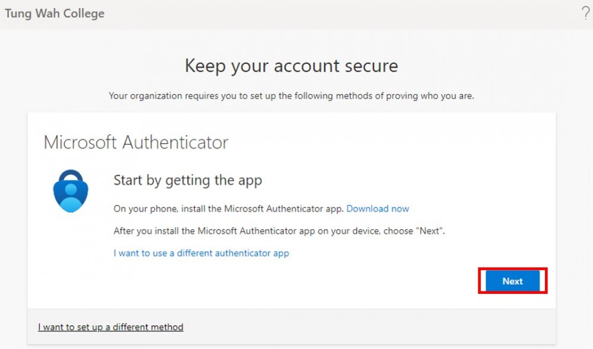Image resolution: width=593 pixels, height=349 pixels.
Task: Open the help question mark icon
Action: coord(585,14)
